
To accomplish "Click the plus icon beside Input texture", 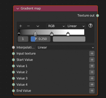I will pyautogui.click(x=92, y=54).
